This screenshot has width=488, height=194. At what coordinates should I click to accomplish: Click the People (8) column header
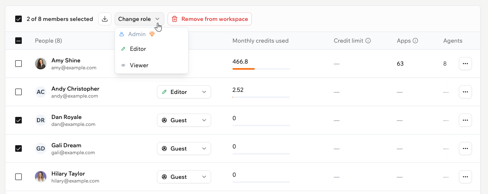pos(48,41)
